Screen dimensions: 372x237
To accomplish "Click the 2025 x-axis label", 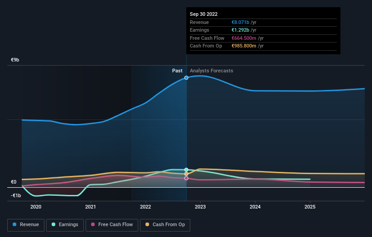I will (310, 207).
